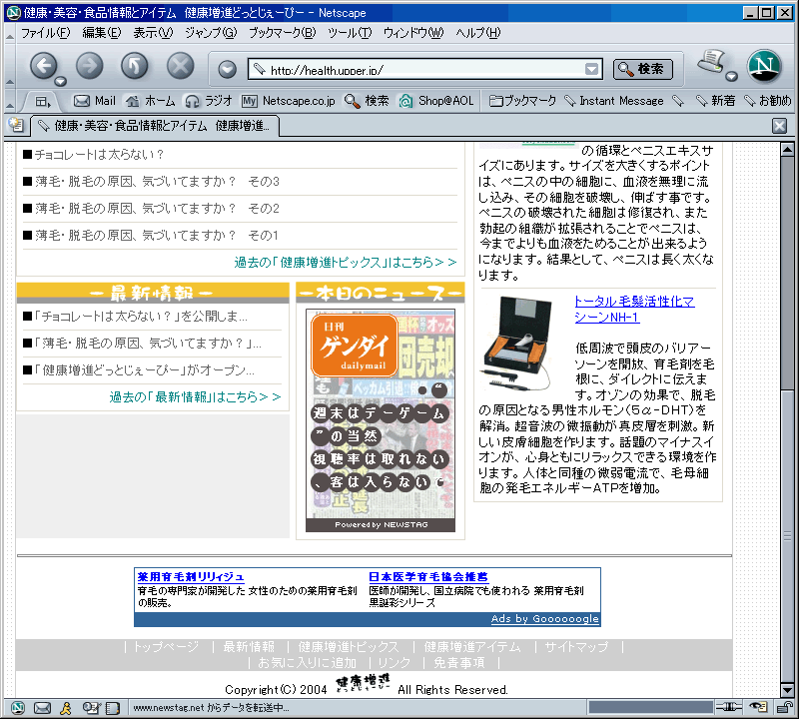The image size is (799, 719).
Task: Open Shop@AOL toolbar bookmark
Action: pyautogui.click(x=436, y=101)
